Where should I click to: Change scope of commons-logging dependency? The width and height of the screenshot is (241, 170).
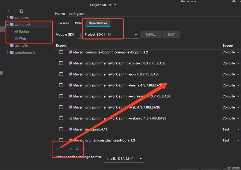(x=231, y=52)
